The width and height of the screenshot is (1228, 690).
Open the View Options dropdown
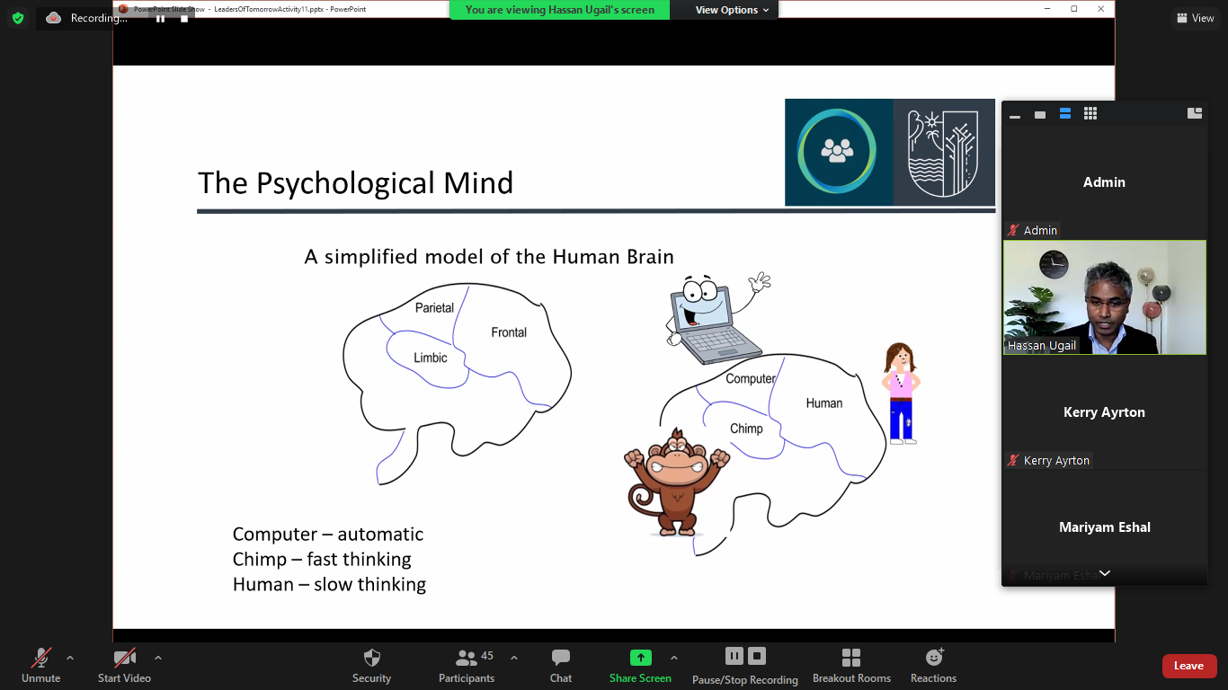coord(732,10)
